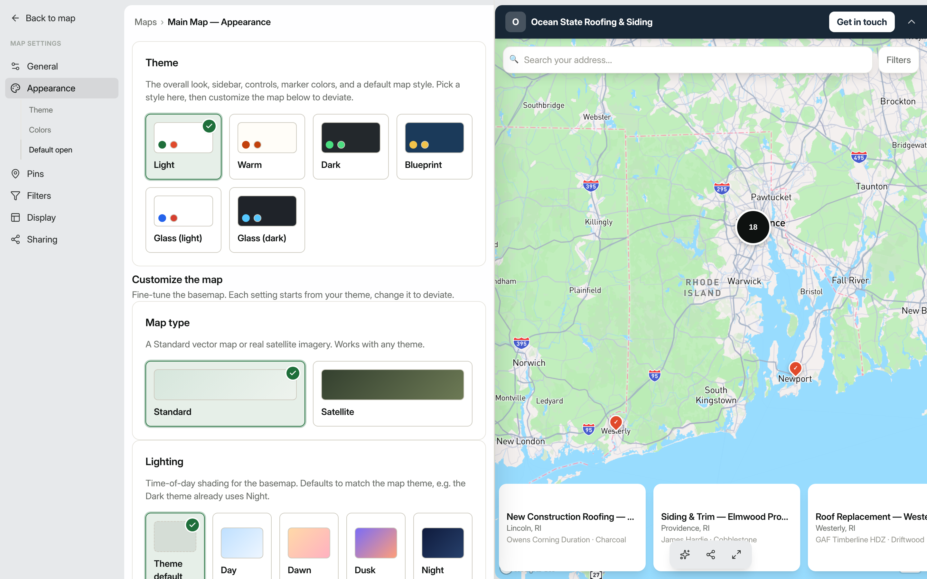This screenshot has height=579, width=927.
Task: Select Day lighting option
Action: click(242, 546)
